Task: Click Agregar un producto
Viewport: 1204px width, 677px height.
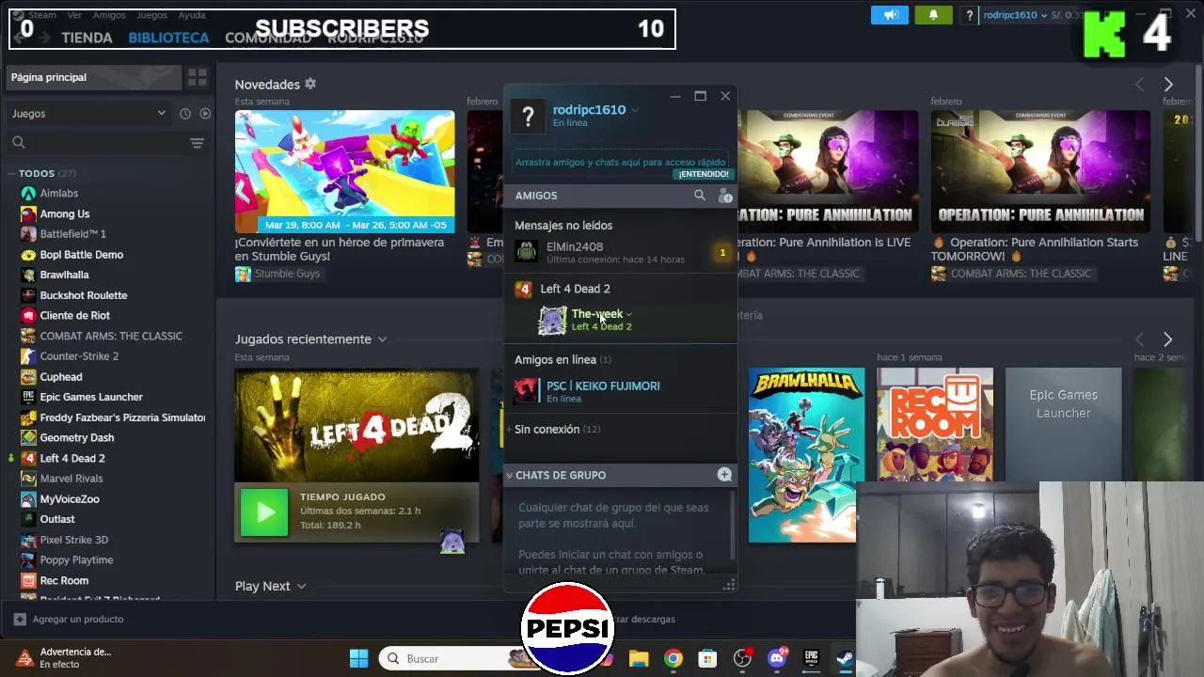Action: tap(69, 619)
